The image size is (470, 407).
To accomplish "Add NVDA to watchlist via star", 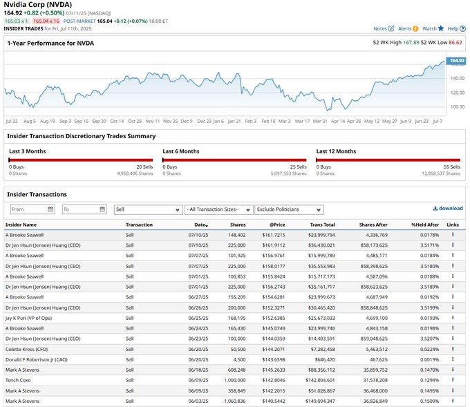I will click(x=441, y=29).
